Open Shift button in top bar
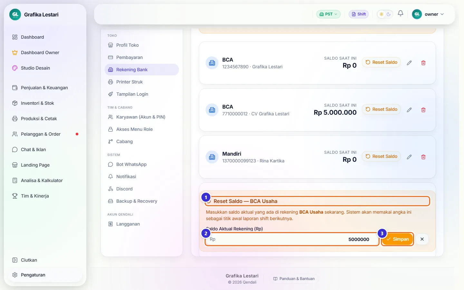 (359, 14)
